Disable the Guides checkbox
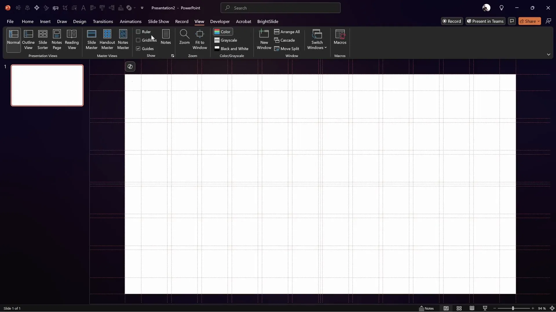 click(139, 48)
